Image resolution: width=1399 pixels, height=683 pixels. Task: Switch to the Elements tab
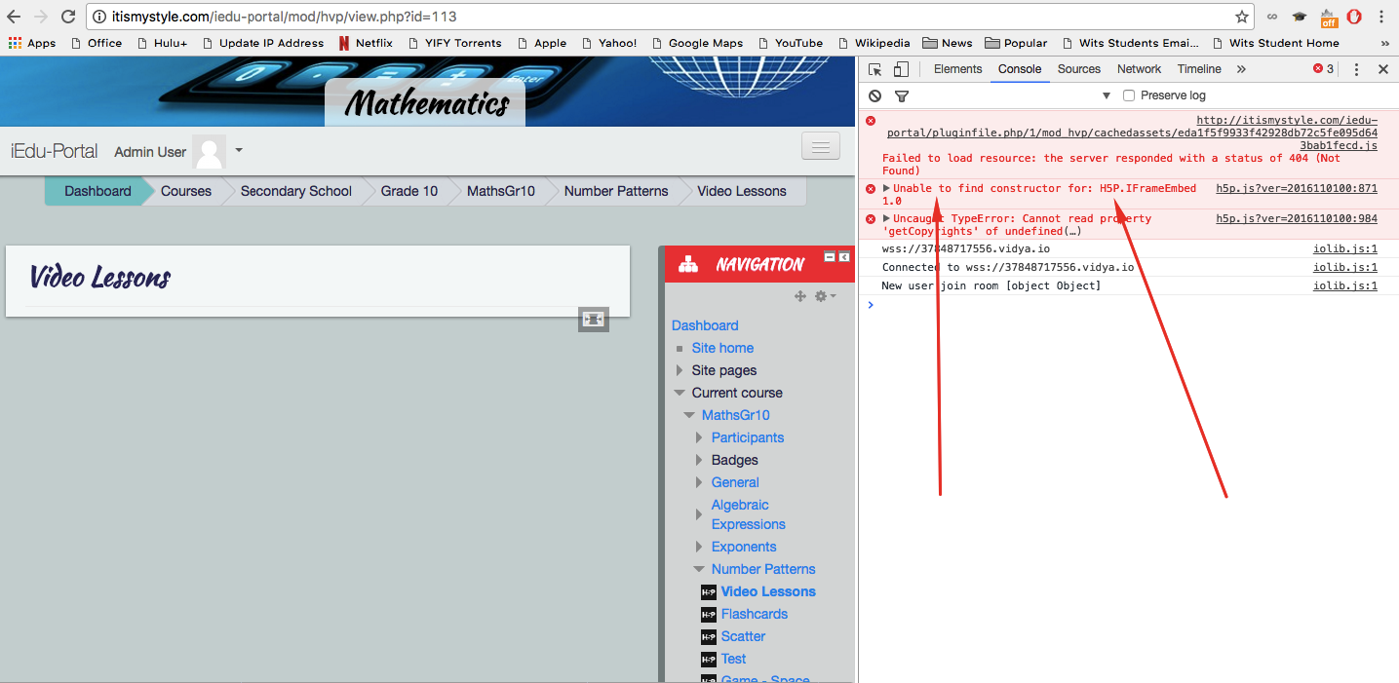coord(957,69)
